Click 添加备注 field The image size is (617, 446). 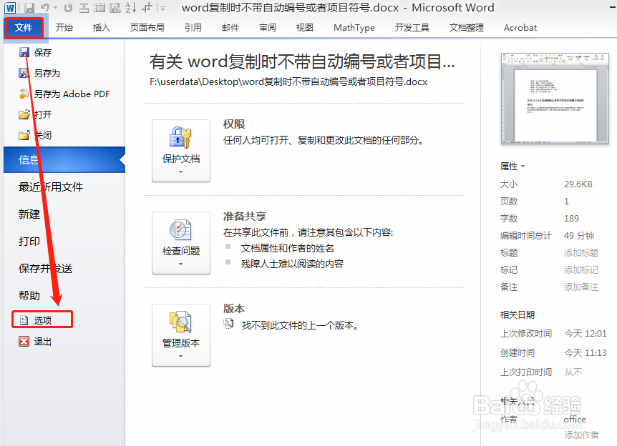pos(581,287)
